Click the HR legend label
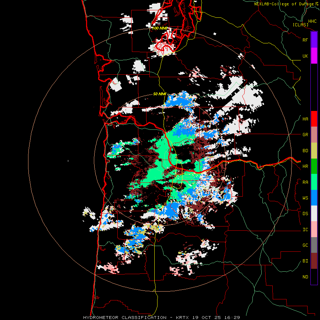Screen dimensions: 320x320 305,166
